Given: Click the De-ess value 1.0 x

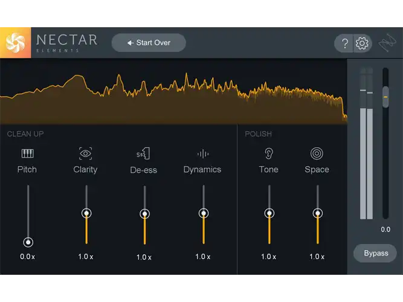Looking at the screenshot, I should click(144, 257).
